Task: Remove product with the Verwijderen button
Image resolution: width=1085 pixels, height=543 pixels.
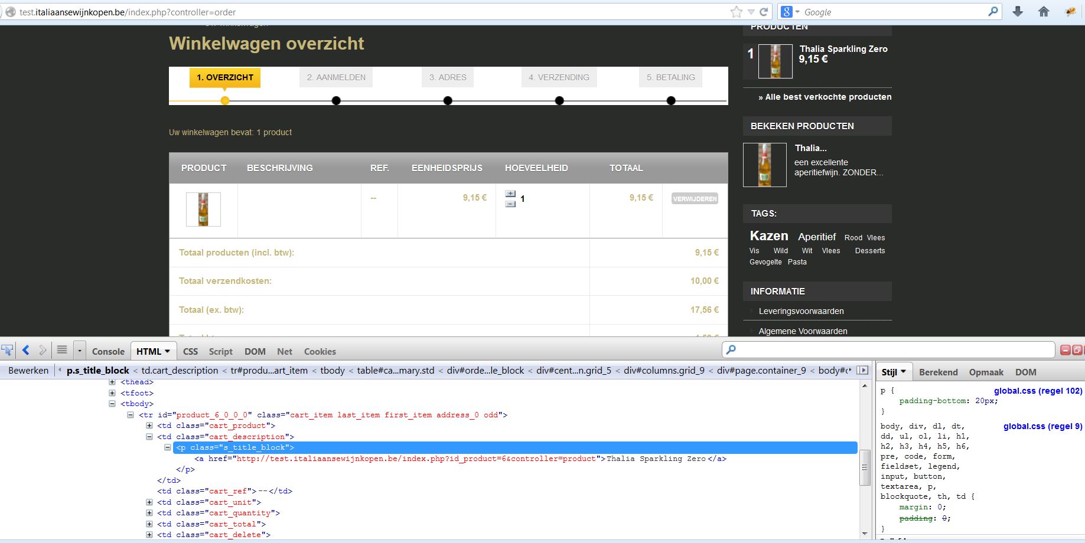Action: [x=695, y=199]
